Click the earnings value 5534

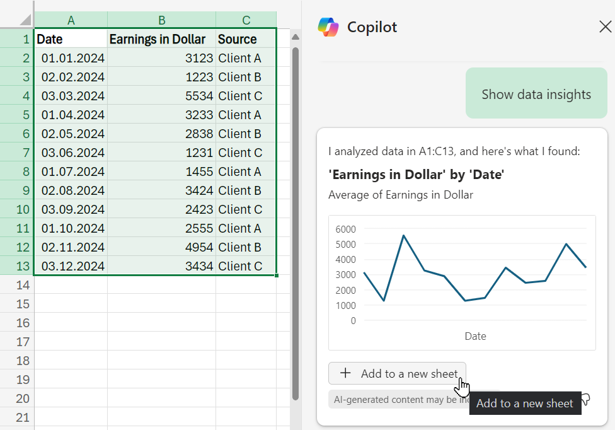[161, 95]
